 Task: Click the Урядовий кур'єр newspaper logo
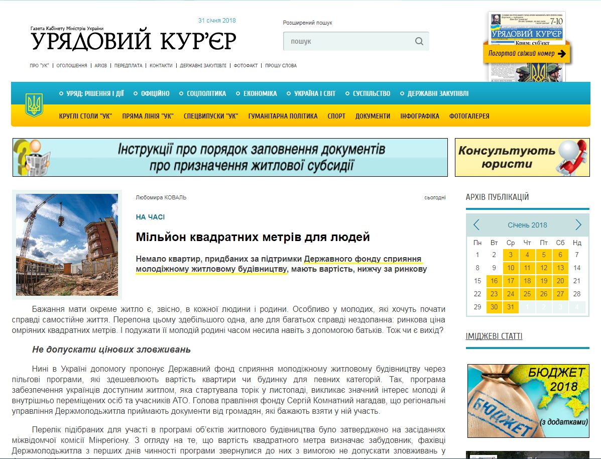coord(133,40)
